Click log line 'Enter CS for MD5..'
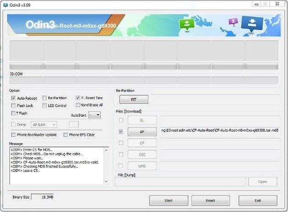288x212 pixels. pos(31,150)
